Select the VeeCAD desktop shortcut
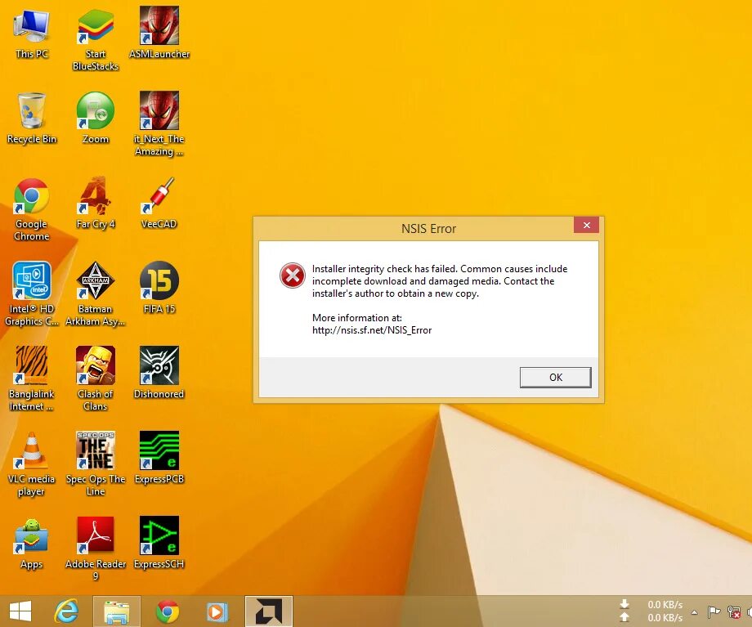 pos(159,204)
